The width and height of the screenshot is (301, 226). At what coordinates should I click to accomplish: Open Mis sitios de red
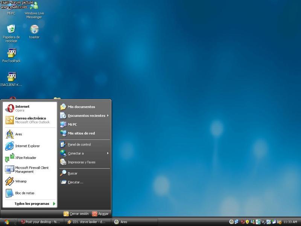tap(85, 133)
